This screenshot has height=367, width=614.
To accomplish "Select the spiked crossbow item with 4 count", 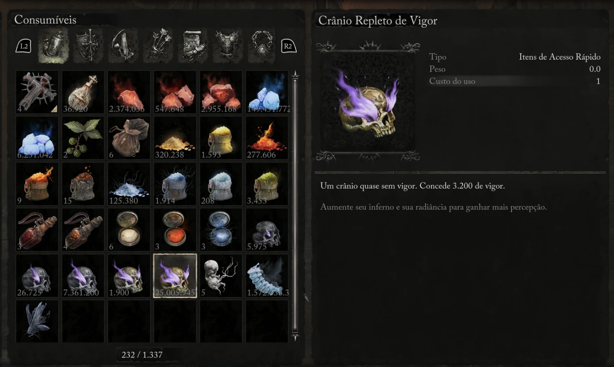I will coord(37,92).
